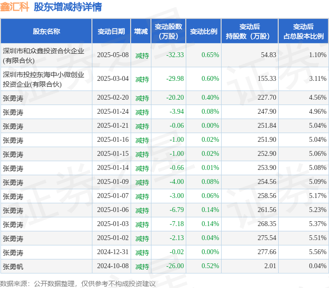Click the share change value -29.98
This screenshot has width=329, height=288.
coord(175,78)
